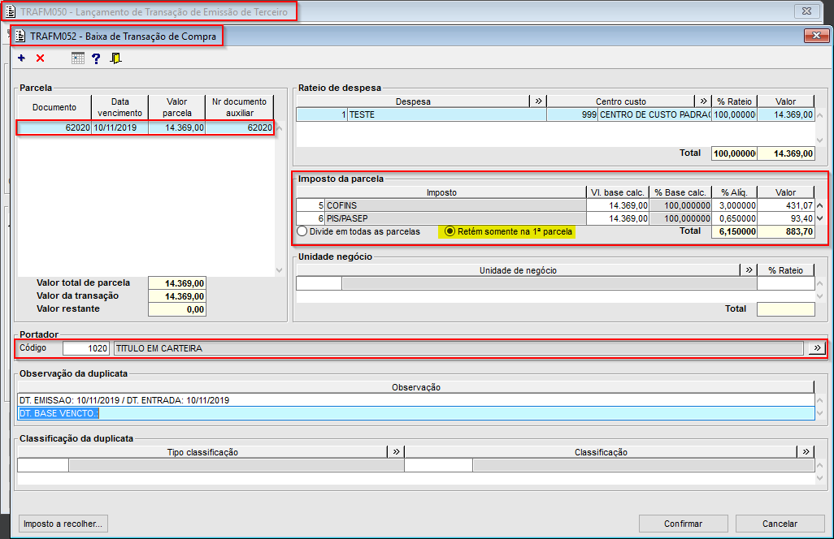834x539 pixels.
Task: Click the 'Imposto a recolher...' button
Action: [63, 524]
